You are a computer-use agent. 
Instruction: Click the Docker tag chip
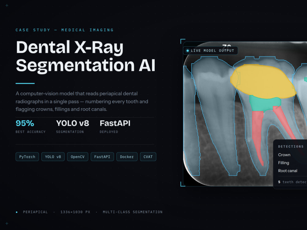pyautogui.click(x=127, y=157)
